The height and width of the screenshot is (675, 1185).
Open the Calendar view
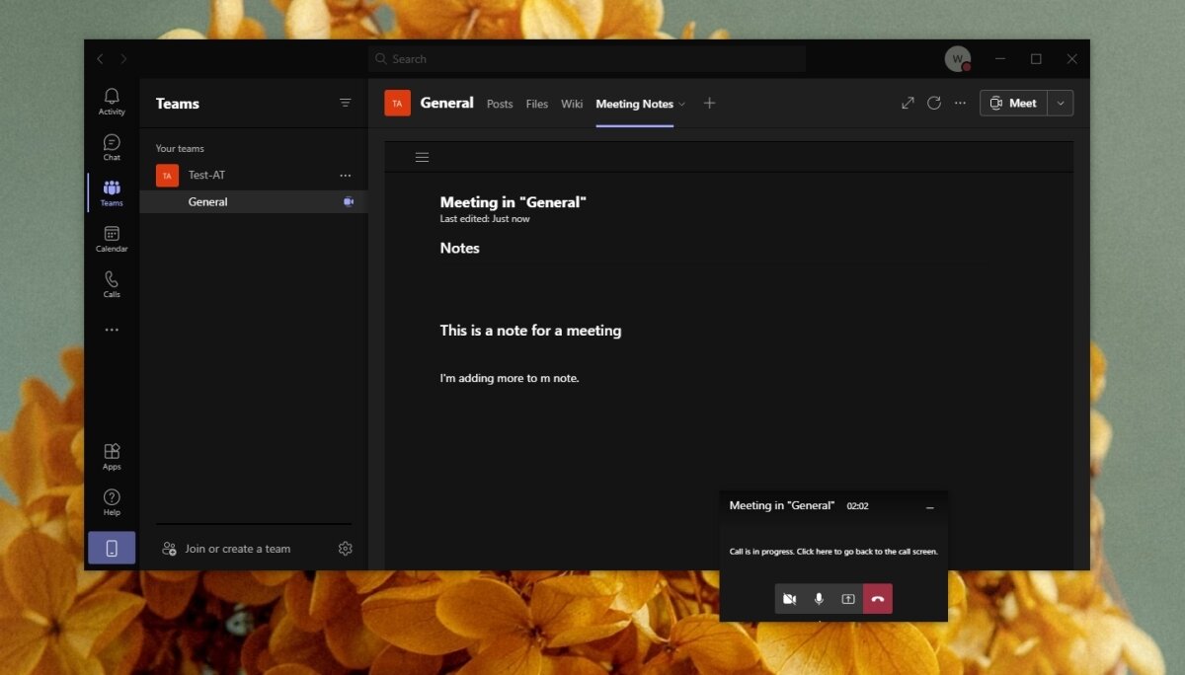(x=112, y=238)
